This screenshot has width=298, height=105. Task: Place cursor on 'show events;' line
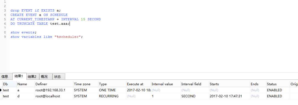tap(23, 32)
